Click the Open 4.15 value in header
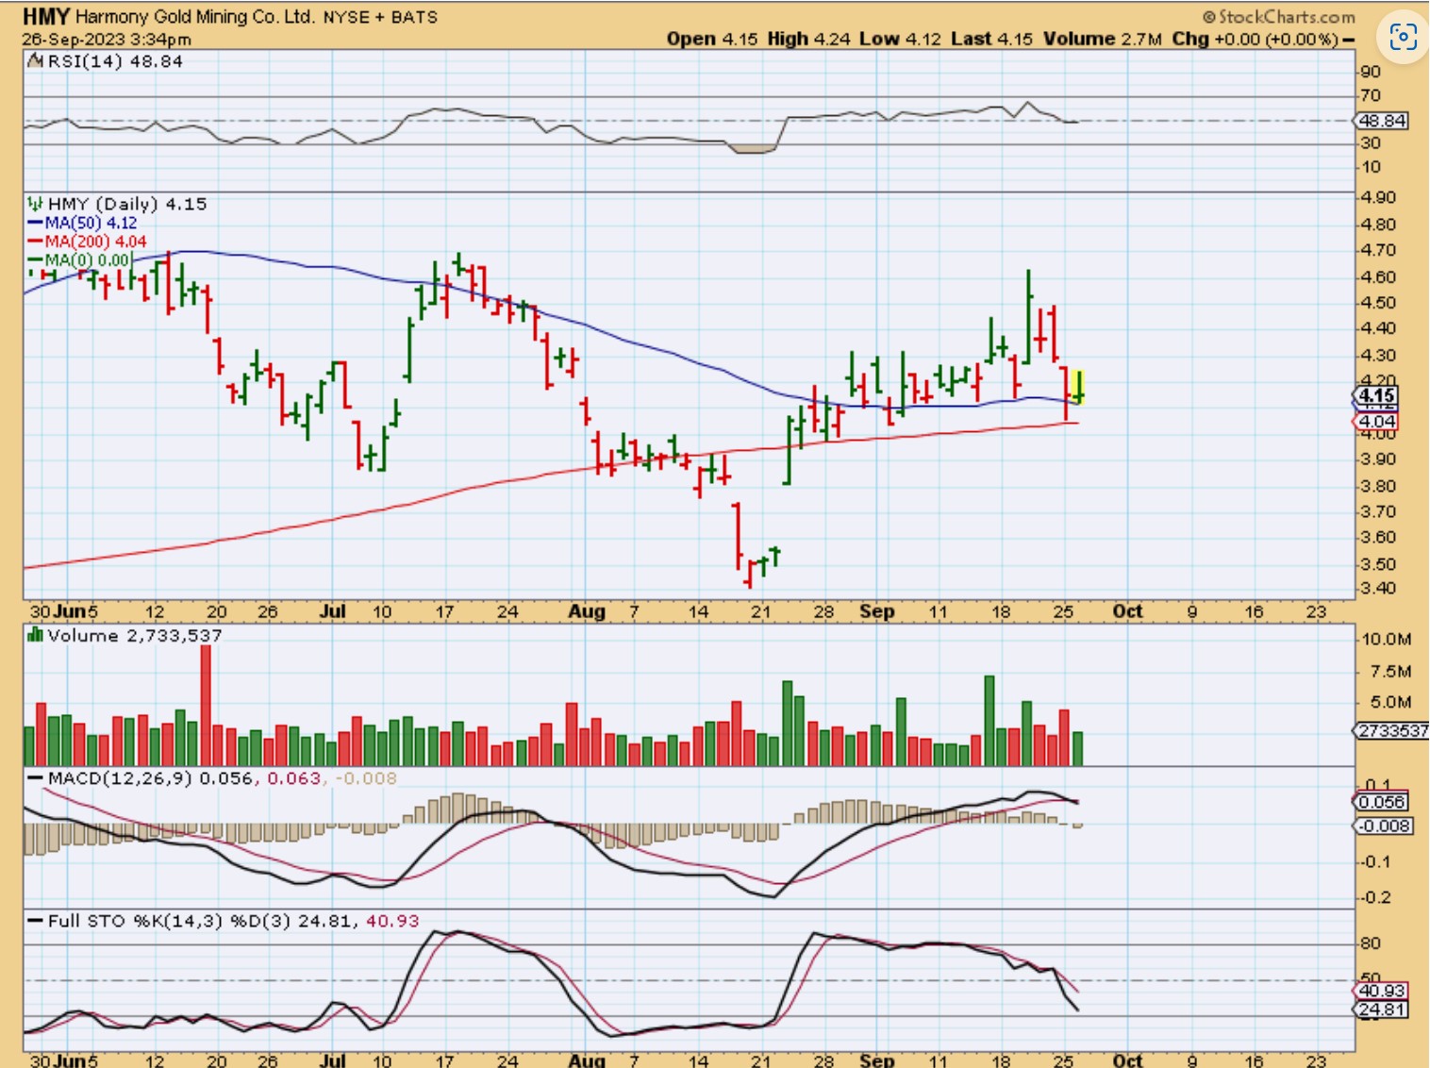Image resolution: width=1430 pixels, height=1068 pixels. pyautogui.click(x=712, y=39)
